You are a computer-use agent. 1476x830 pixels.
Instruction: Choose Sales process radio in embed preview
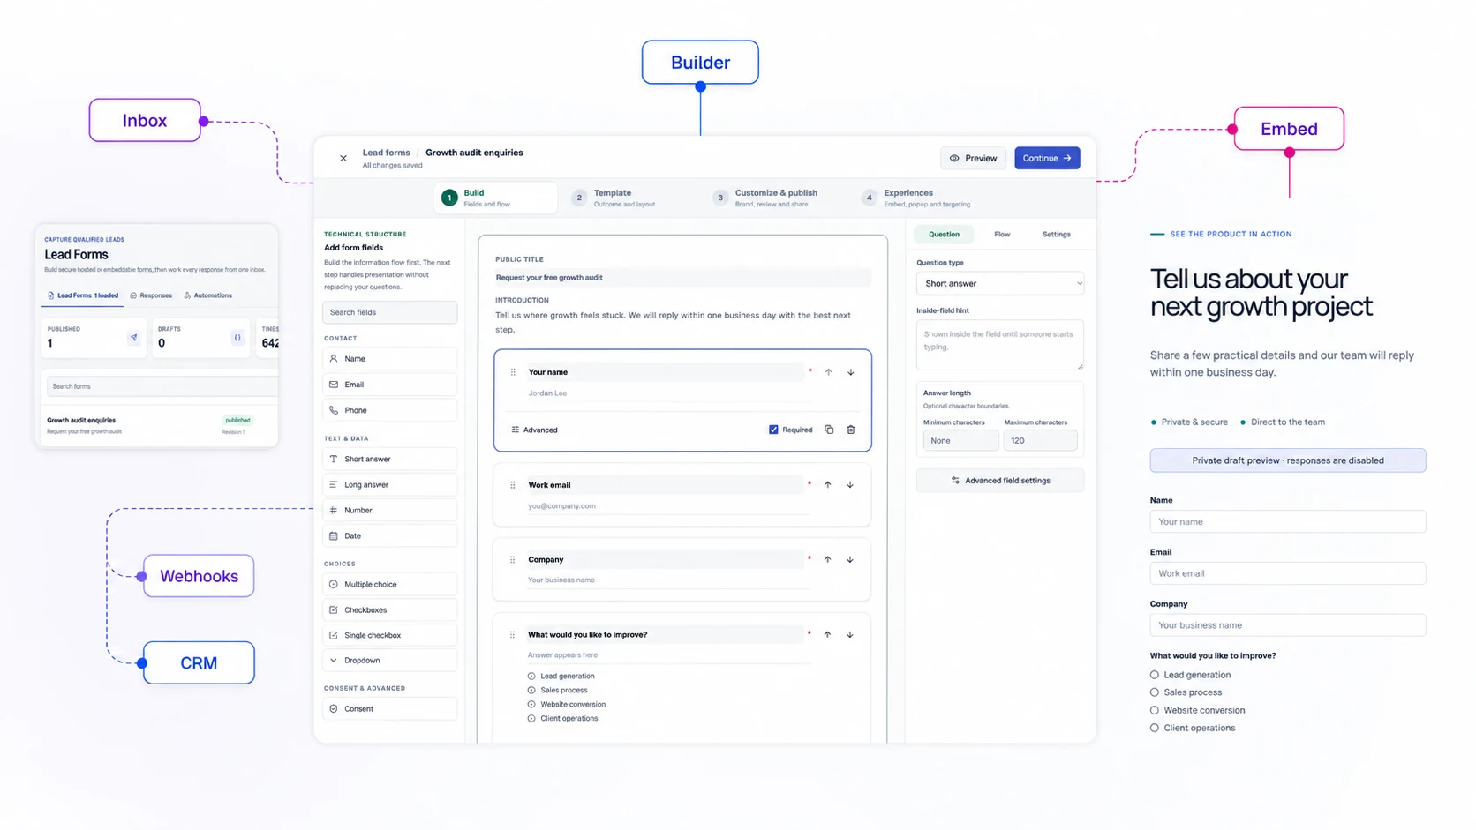tap(1155, 692)
